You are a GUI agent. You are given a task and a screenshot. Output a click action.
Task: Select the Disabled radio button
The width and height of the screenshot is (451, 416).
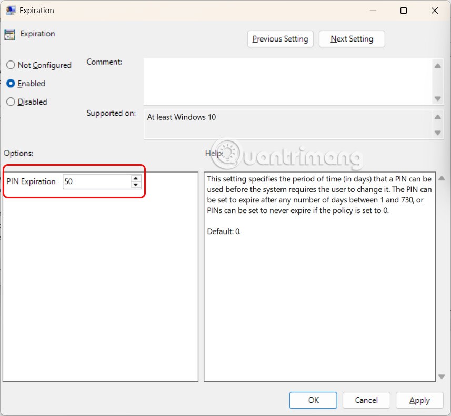click(11, 102)
